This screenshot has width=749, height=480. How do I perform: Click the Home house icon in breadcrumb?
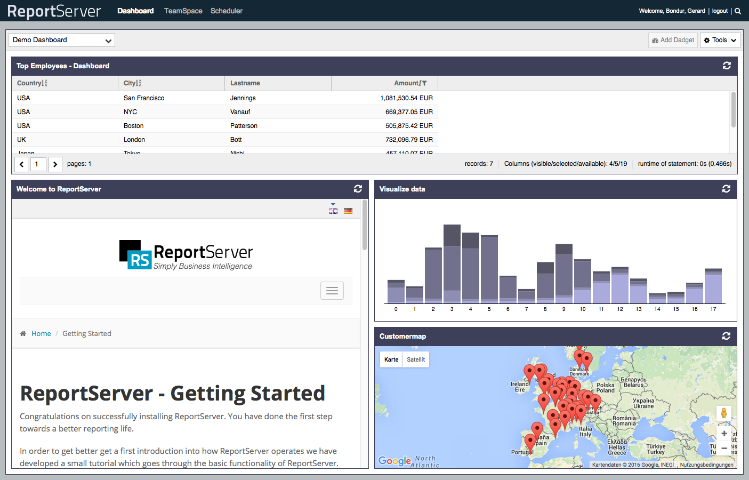23,334
